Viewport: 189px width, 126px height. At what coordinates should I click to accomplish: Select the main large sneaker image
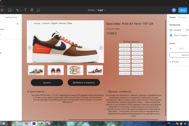point(65,42)
